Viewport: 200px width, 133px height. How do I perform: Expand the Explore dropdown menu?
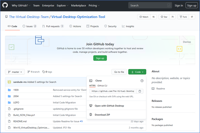62,5
